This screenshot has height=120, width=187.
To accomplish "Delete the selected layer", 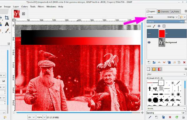I will pos(184,62).
